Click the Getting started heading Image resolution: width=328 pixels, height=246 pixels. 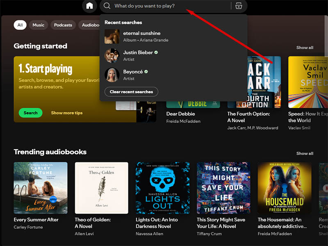pos(40,46)
